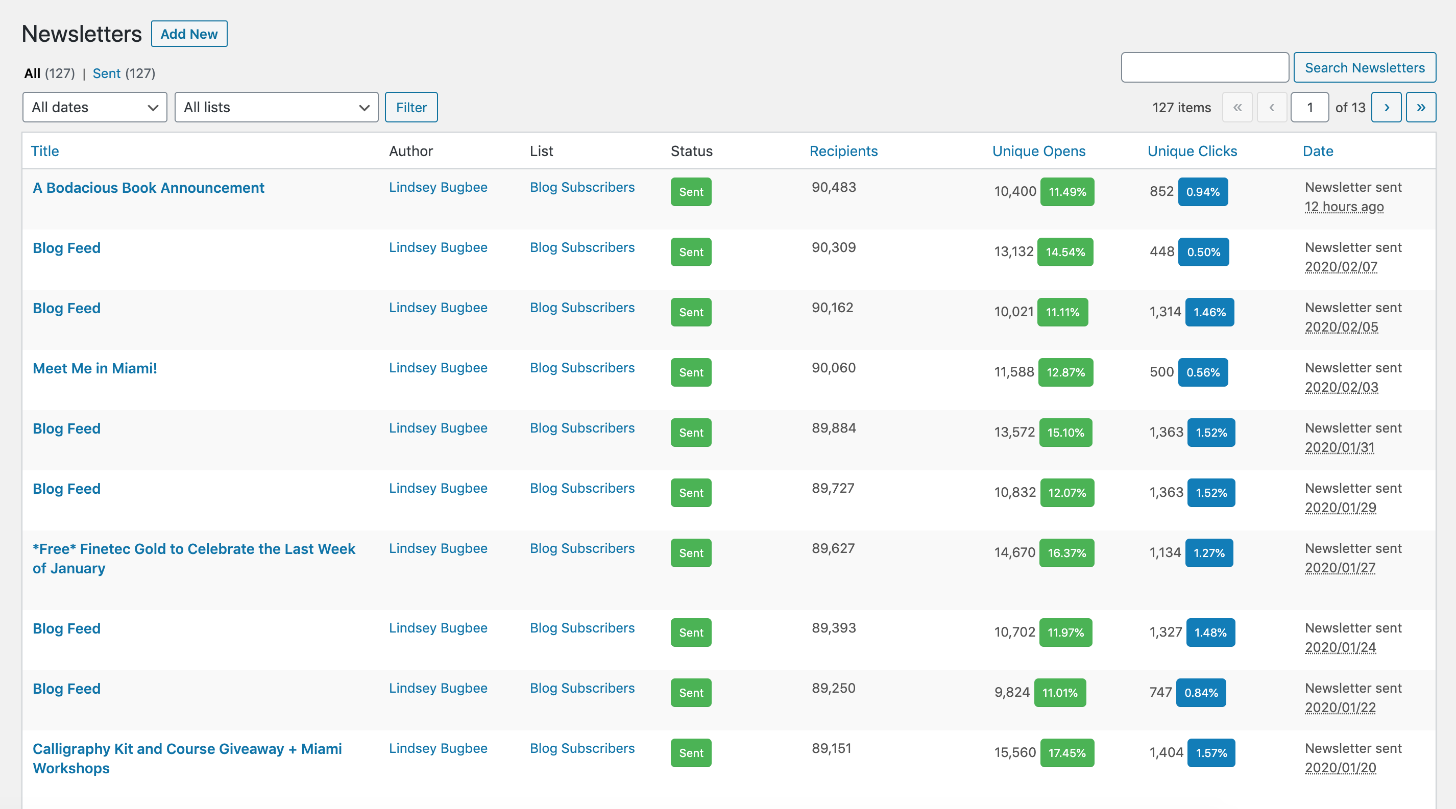Open the Meet Me in Miami! newsletter
Viewport: 1456px width, 809px height.
click(95, 369)
